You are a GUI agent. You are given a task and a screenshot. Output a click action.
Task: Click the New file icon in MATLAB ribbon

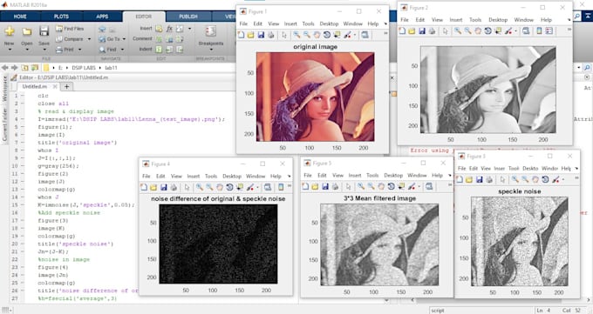tap(10, 31)
